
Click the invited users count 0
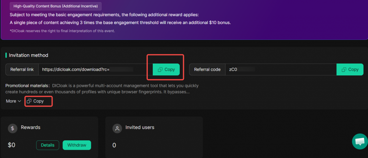point(114,145)
